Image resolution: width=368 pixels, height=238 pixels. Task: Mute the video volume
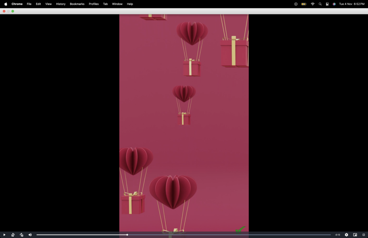[30, 235]
